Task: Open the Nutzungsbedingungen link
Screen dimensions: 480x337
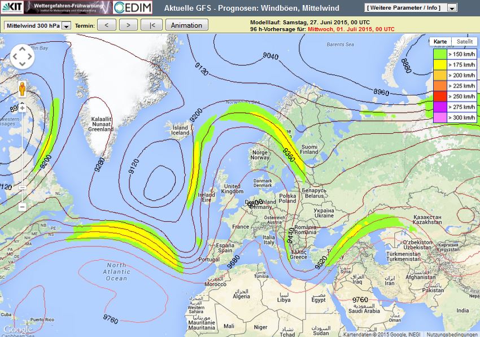Action: click(x=452, y=335)
